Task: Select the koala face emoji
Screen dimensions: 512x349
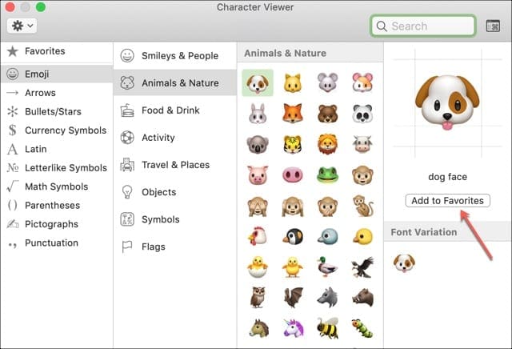Action: pos(258,144)
